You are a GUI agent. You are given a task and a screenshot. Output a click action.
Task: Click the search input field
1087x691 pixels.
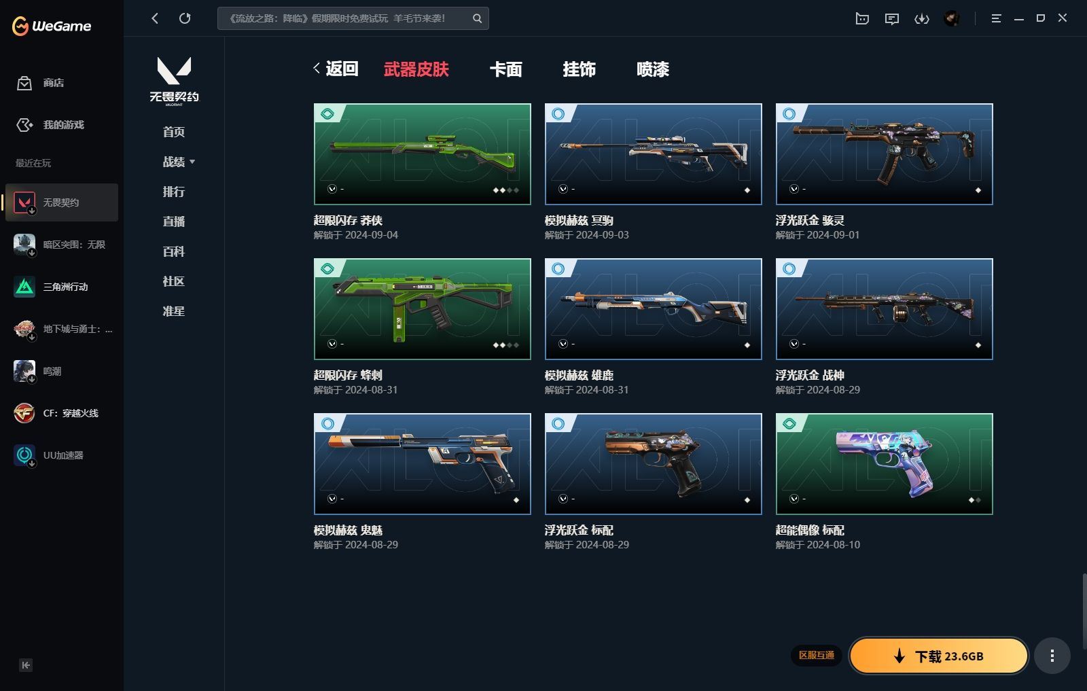pos(343,18)
